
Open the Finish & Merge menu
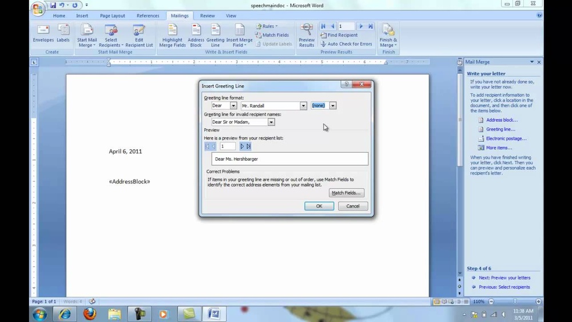click(387, 35)
